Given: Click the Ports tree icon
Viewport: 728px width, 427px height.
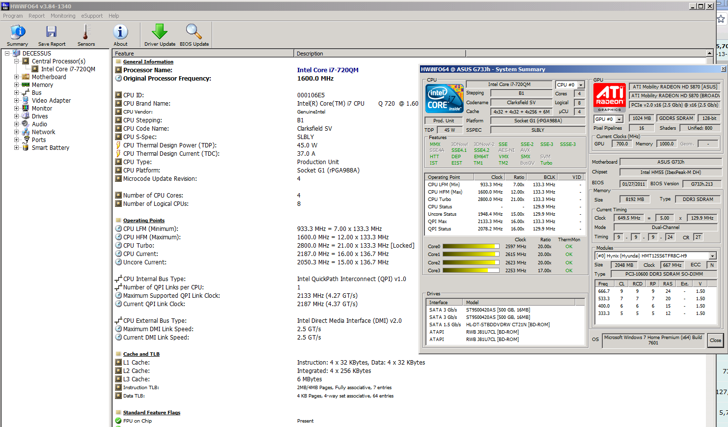Looking at the screenshot, I should [26, 140].
